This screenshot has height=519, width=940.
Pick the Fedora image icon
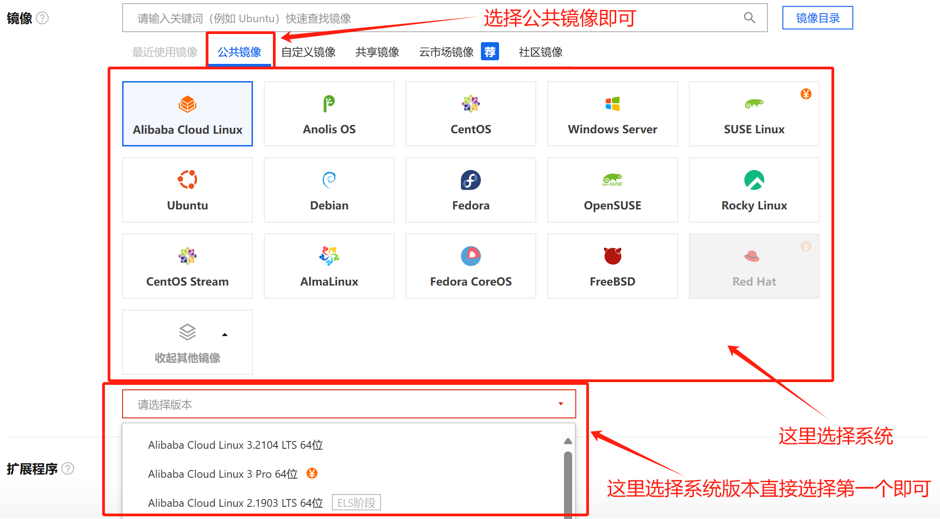470,180
